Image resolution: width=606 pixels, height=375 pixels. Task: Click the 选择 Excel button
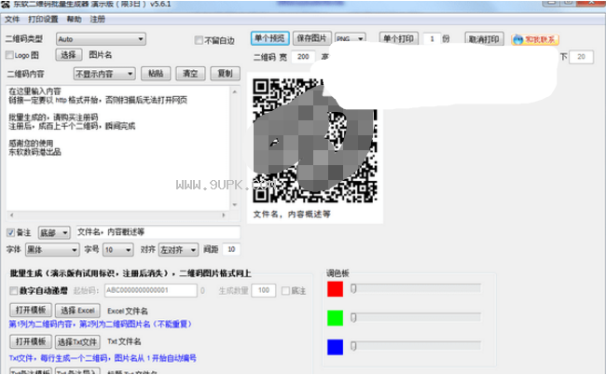coord(77,310)
